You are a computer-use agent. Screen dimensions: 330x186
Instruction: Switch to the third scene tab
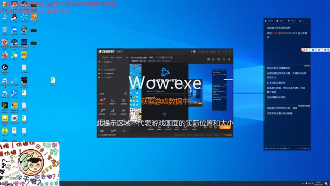coord(119,57)
